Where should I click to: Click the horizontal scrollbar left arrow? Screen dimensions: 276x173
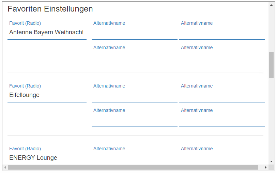[x=5, y=167]
